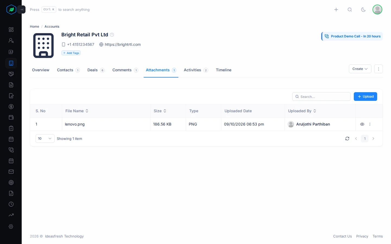
Task: Sort table by Size
Action: coord(160,111)
